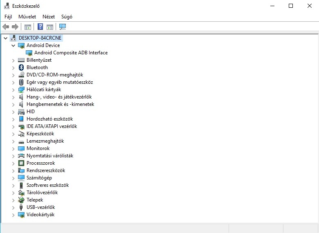Select the Képeszközök label
The image size is (319, 233).
(x=40, y=134)
